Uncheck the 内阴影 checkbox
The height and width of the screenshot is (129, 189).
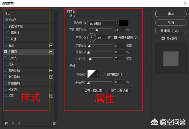point(6,51)
